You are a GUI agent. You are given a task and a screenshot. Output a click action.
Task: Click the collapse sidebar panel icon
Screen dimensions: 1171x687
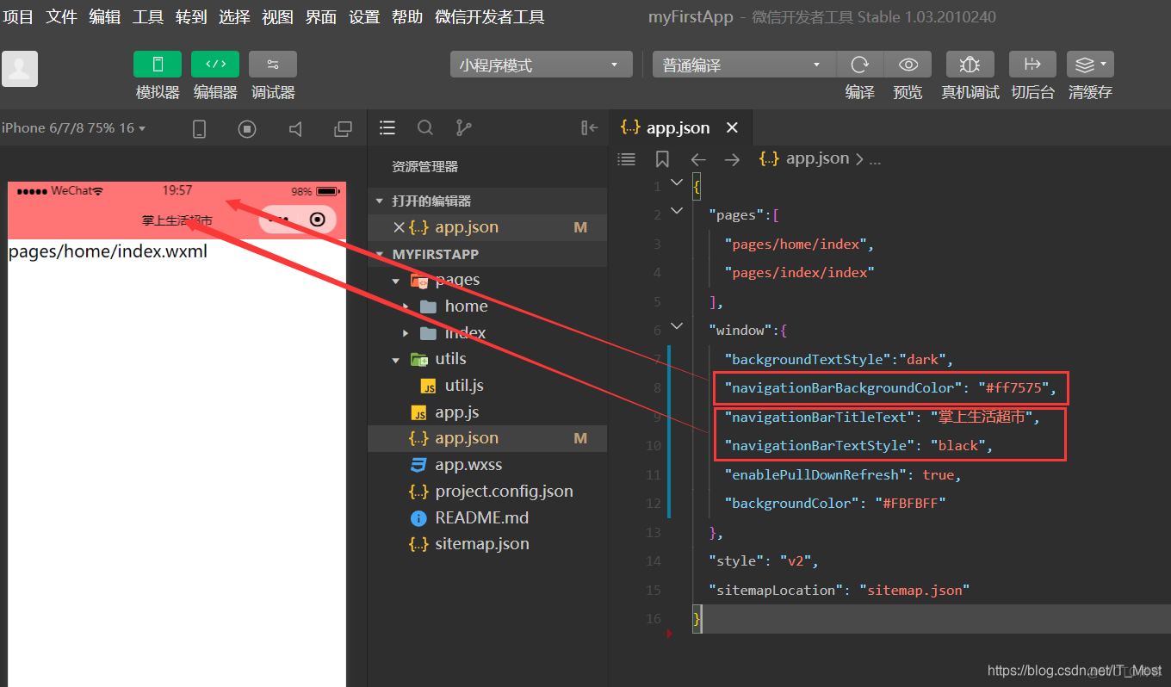point(589,128)
